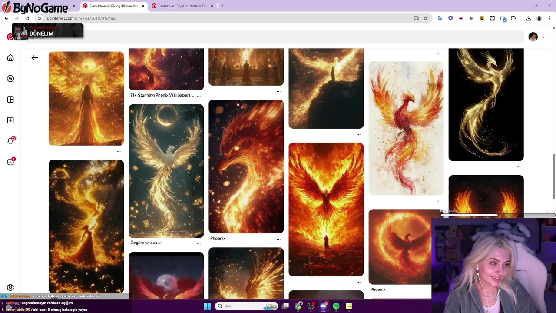
Task: Open the 71+ Stunning Phénix Wallpapers title
Action: [x=162, y=95]
